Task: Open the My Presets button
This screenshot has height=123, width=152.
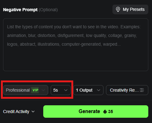Action: point(130,9)
